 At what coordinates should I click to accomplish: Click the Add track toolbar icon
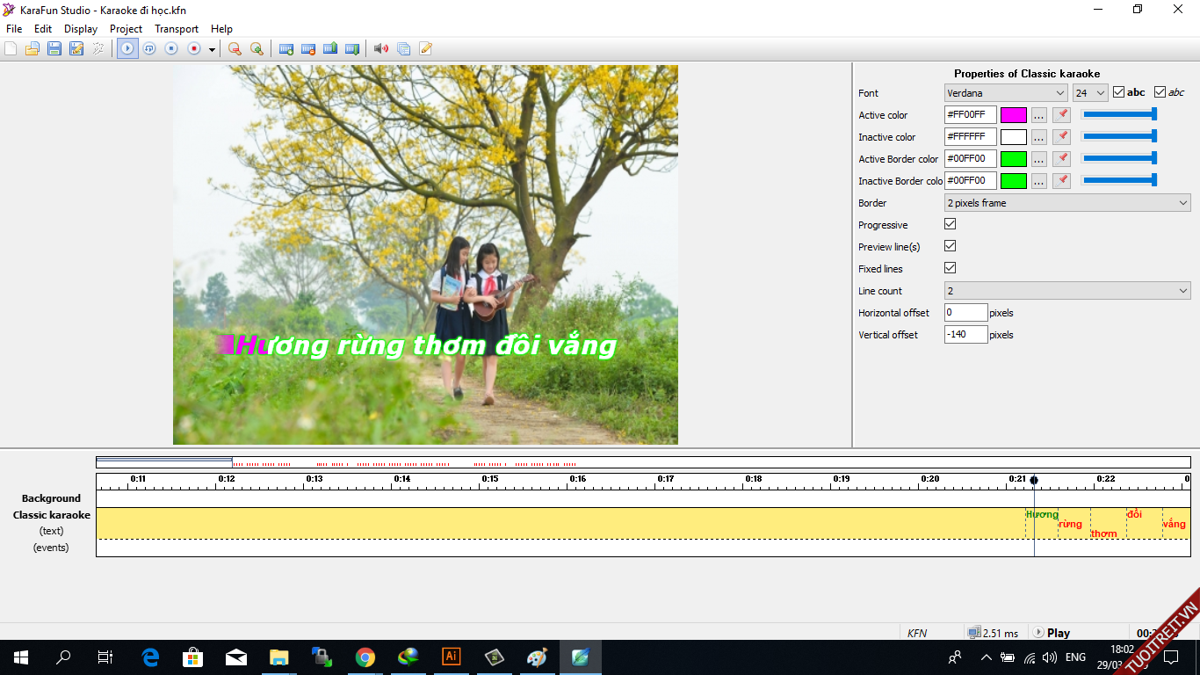286,48
